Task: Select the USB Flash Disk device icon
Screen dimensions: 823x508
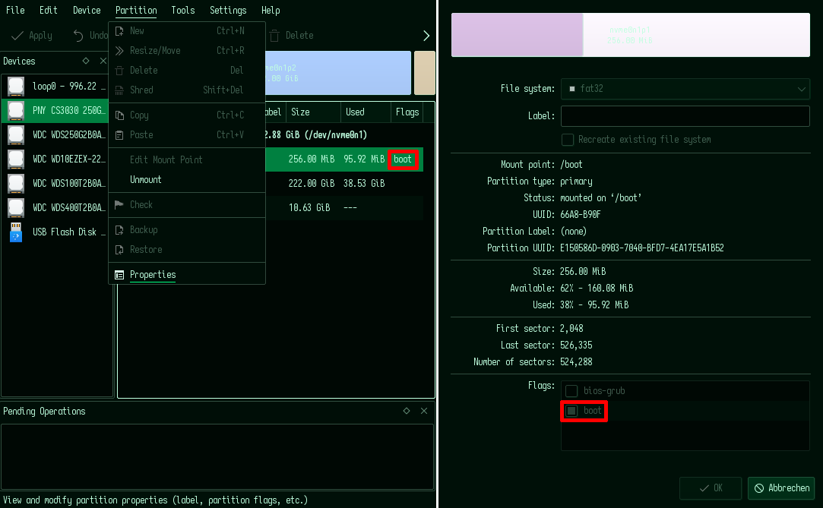Action: click(16, 232)
